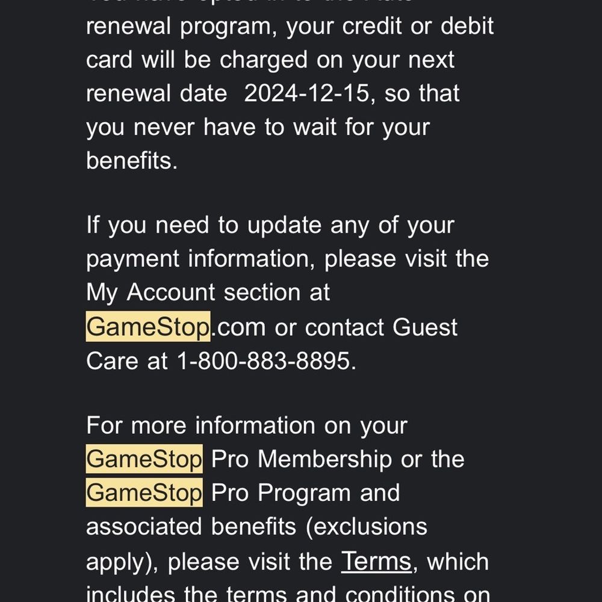Image resolution: width=602 pixels, height=602 pixels.
Task: Click the "terms and conditions" text
Action: 358,594
